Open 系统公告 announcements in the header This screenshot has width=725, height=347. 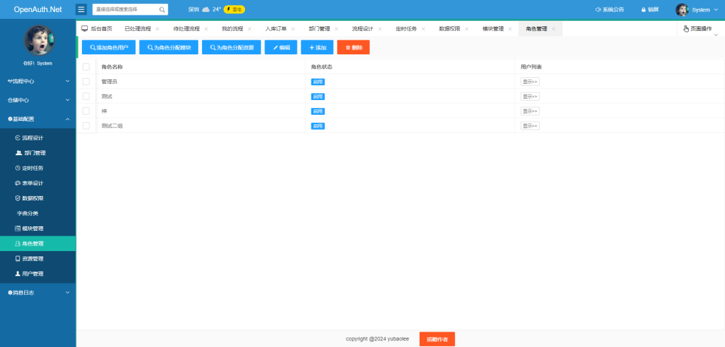click(x=609, y=10)
